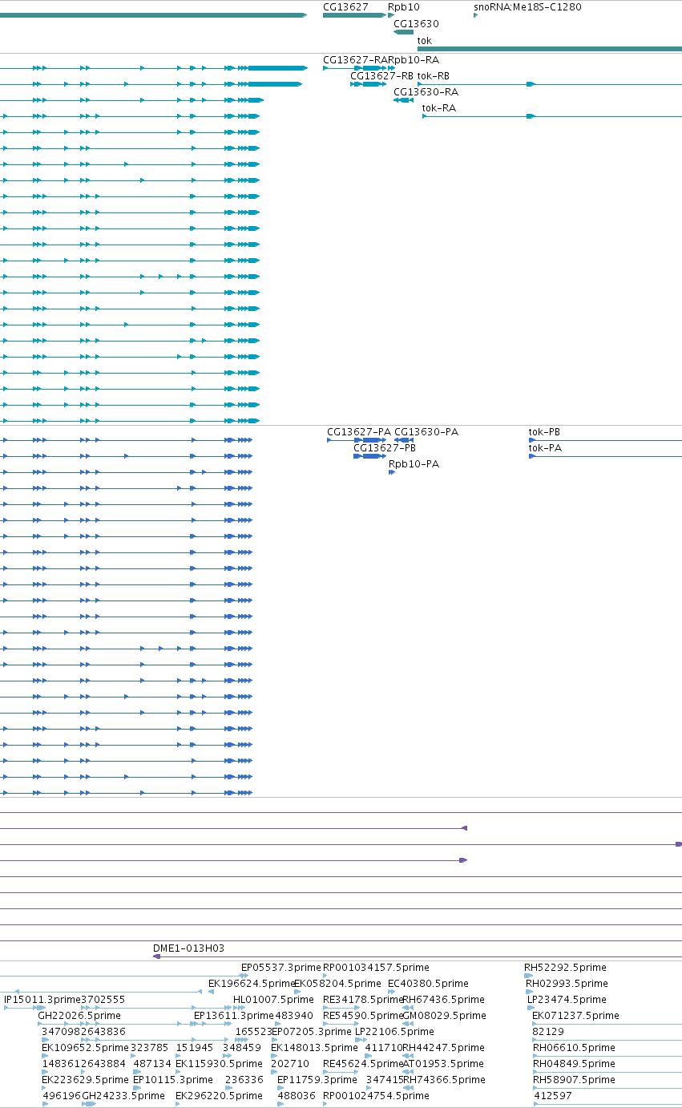This screenshot has height=1108, width=682.
Task: Click EST label RP001024754.5prime
Action: 376,1096
